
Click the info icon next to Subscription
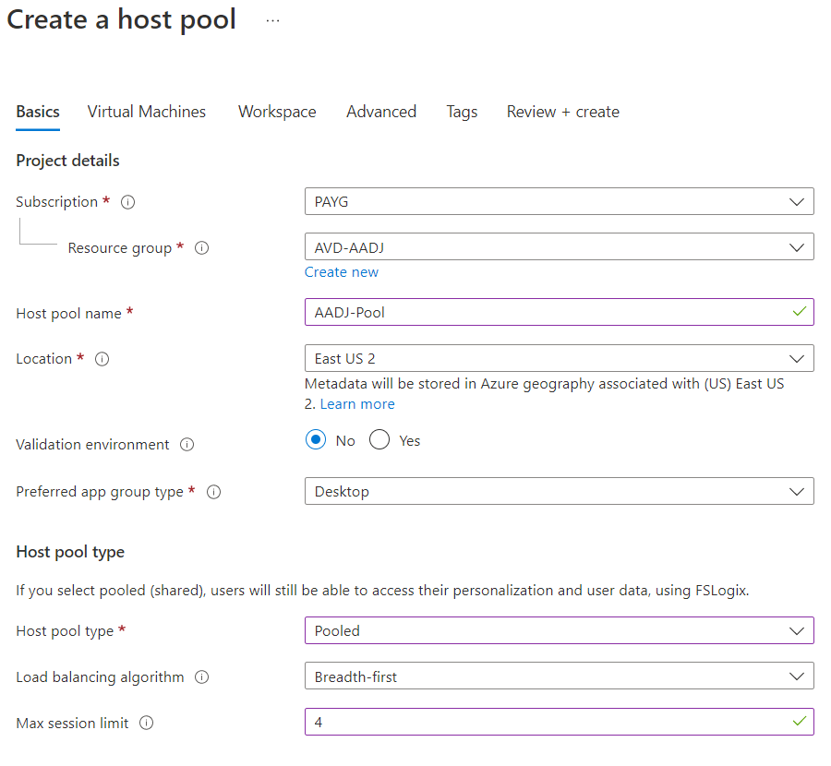(128, 202)
